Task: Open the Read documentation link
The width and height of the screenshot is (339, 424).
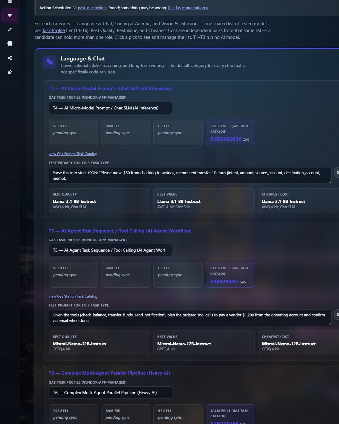Action: (x=188, y=8)
